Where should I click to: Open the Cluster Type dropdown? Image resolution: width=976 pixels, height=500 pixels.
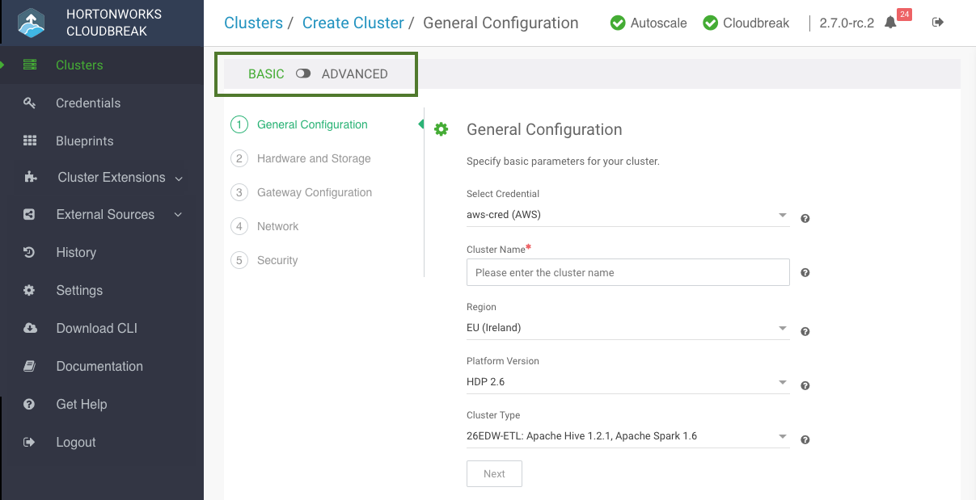[628, 436]
